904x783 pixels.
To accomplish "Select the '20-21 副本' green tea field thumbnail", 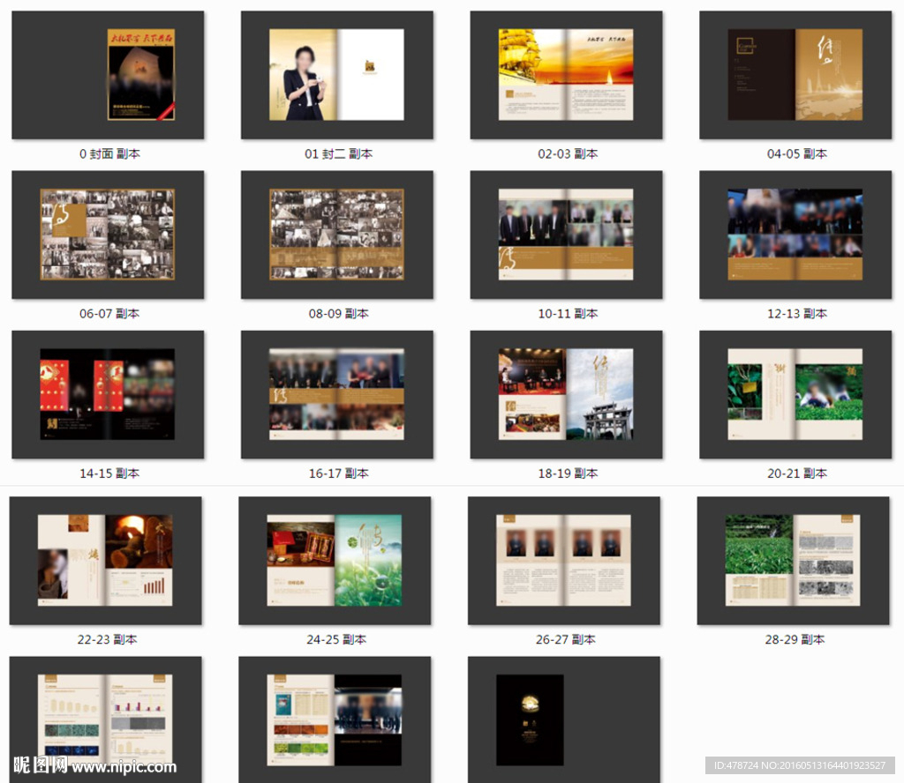I will click(x=795, y=394).
